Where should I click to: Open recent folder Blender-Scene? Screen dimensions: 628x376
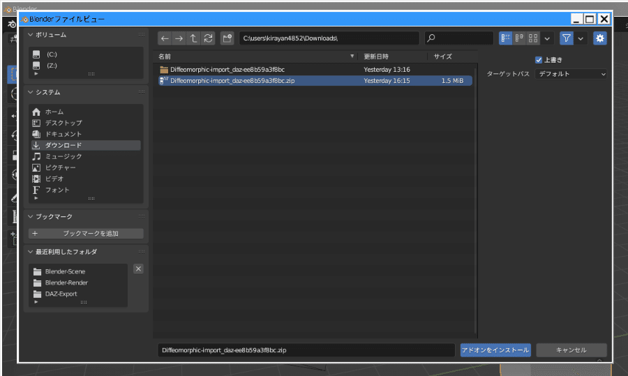(78, 271)
